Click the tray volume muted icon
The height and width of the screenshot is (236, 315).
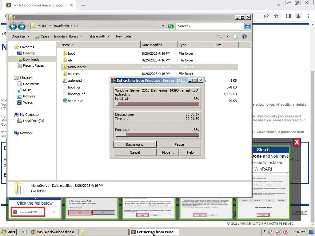coord(285,232)
